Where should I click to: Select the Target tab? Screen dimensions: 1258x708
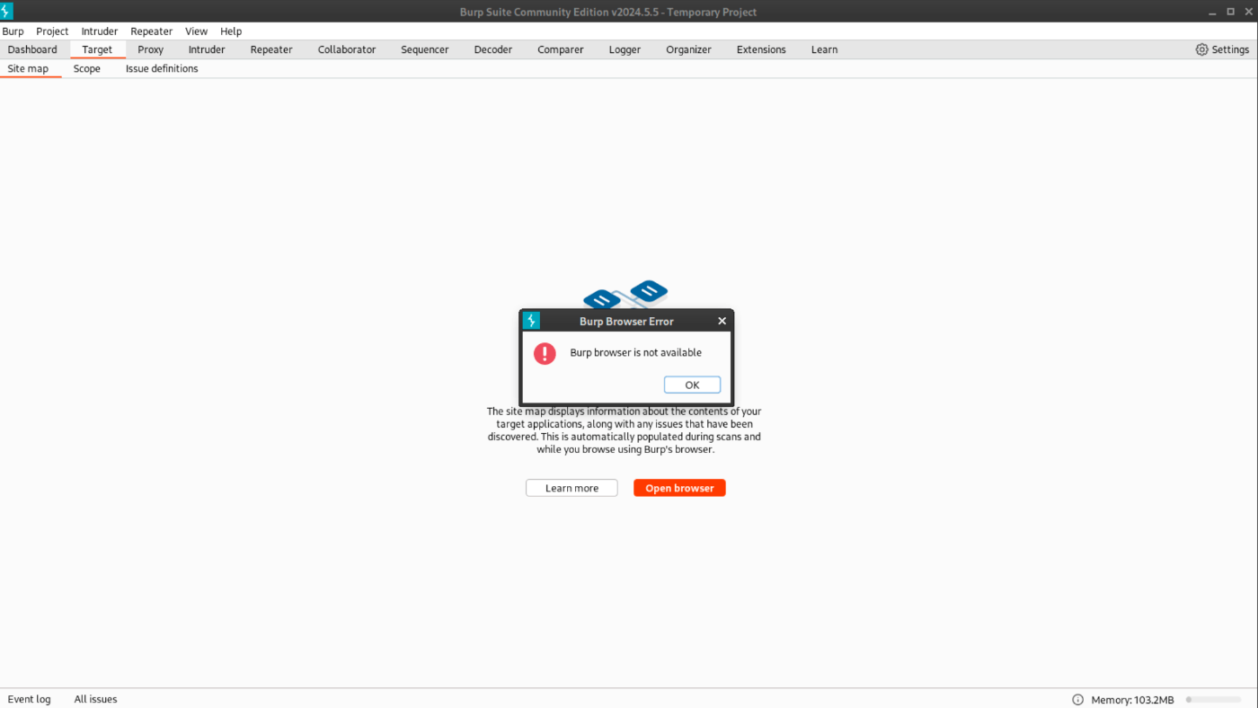tap(97, 49)
